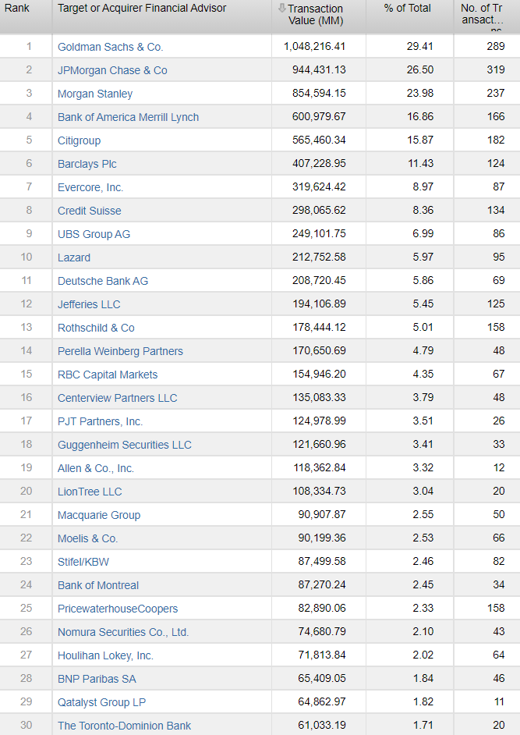520x735 pixels.
Task: Click the Evercore, Inc. link
Action: [x=90, y=187]
